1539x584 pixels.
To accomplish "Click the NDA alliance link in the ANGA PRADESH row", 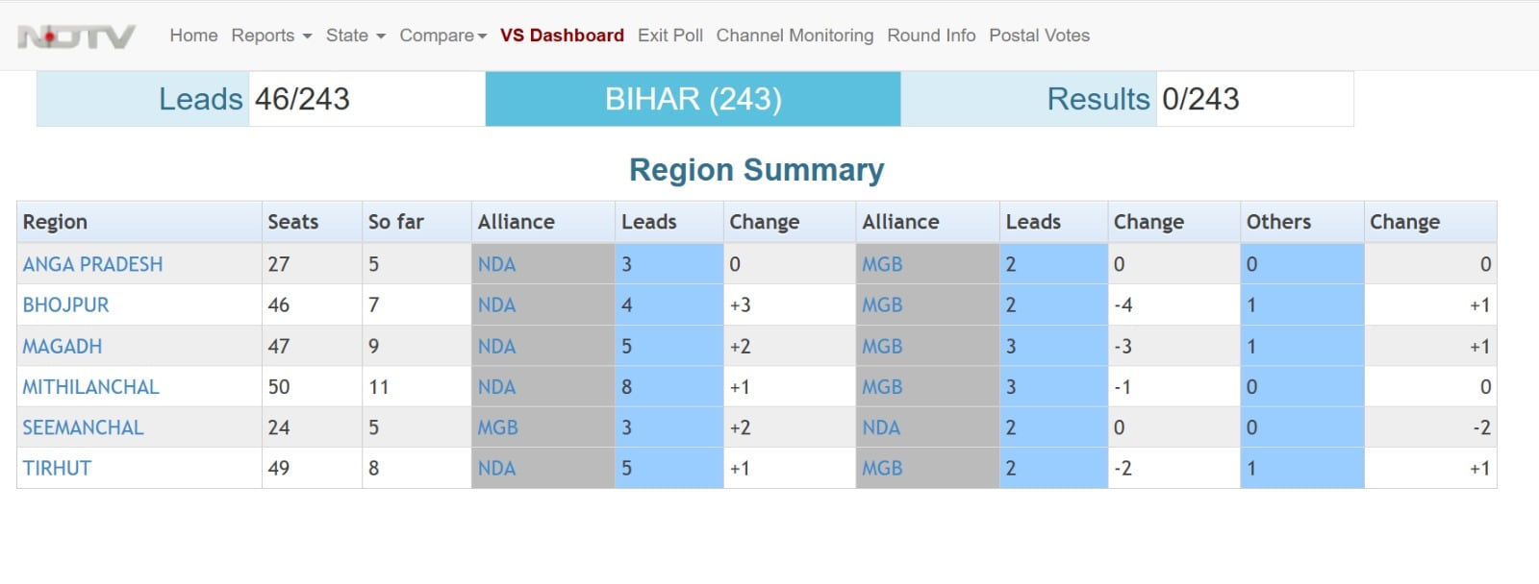I will click(x=496, y=264).
